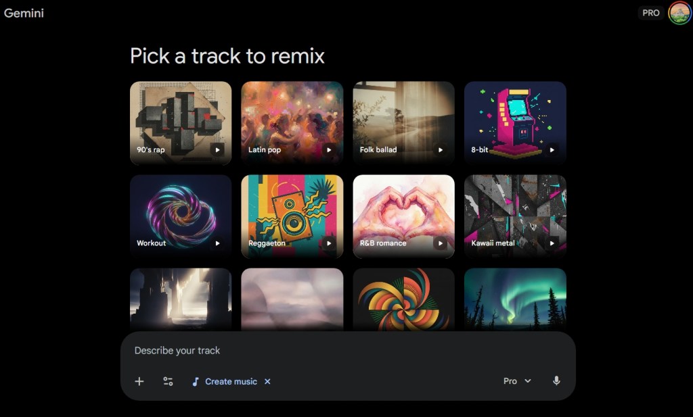Play the 90's rap track preview
The height and width of the screenshot is (417, 693).
point(219,150)
